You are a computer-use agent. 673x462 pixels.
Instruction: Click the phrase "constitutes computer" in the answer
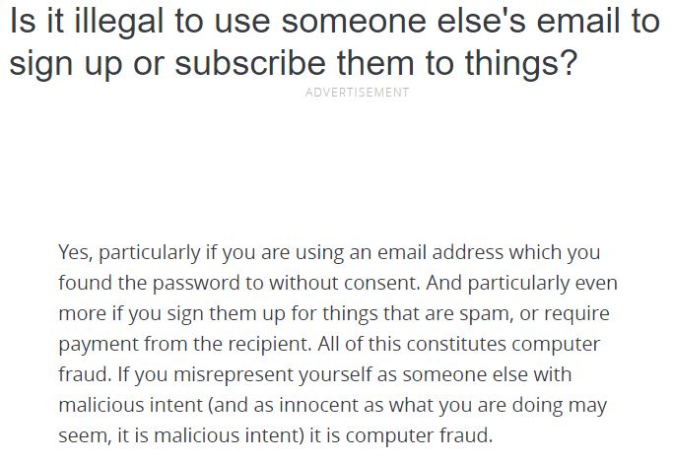(504, 345)
